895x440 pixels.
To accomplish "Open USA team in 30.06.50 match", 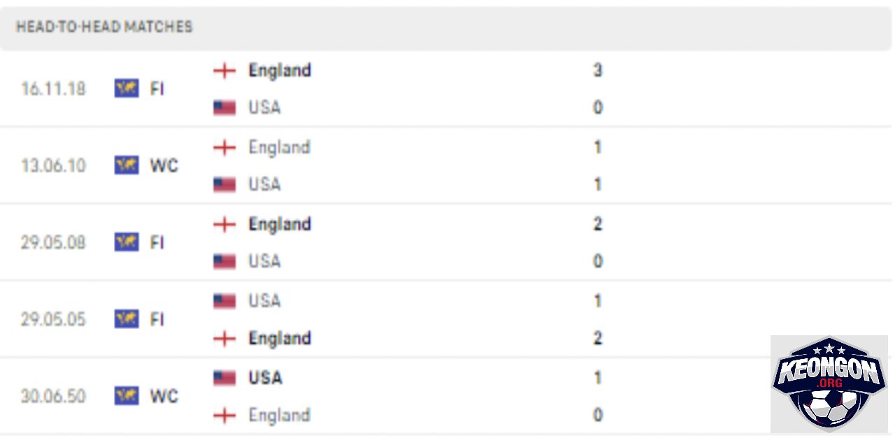I will click(265, 378).
